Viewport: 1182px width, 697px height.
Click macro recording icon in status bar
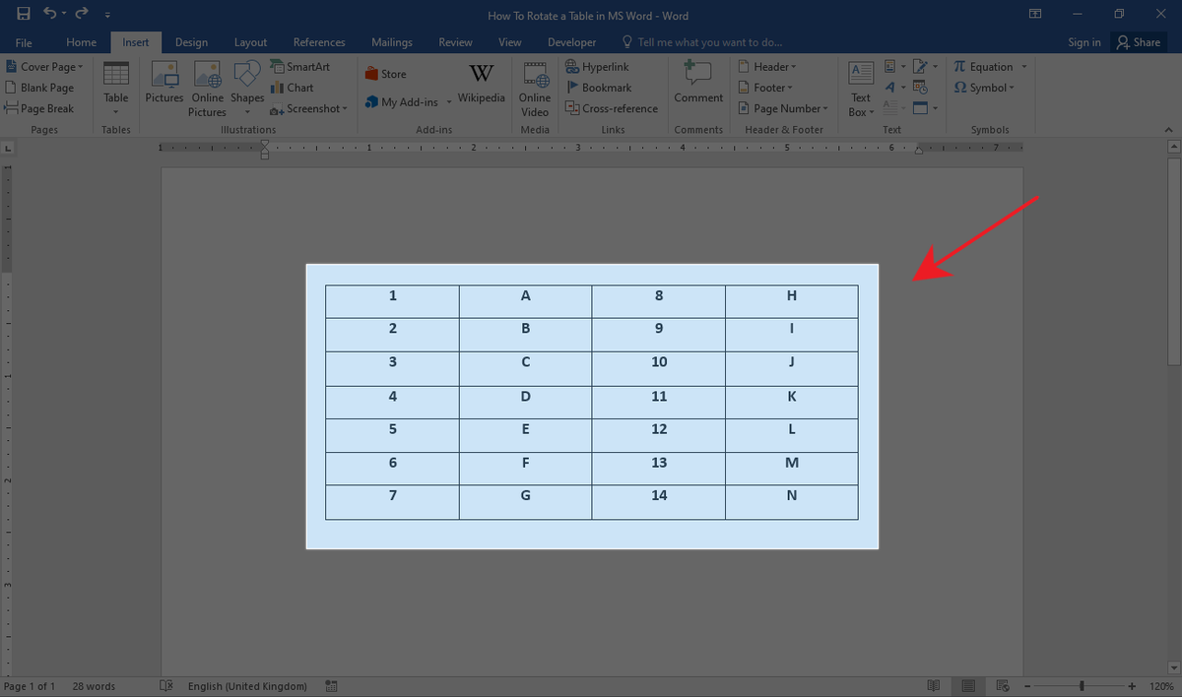tap(332, 686)
